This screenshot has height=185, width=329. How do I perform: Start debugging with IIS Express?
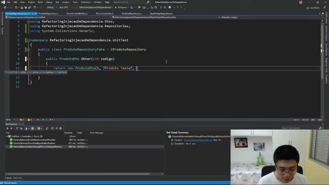tap(121, 7)
